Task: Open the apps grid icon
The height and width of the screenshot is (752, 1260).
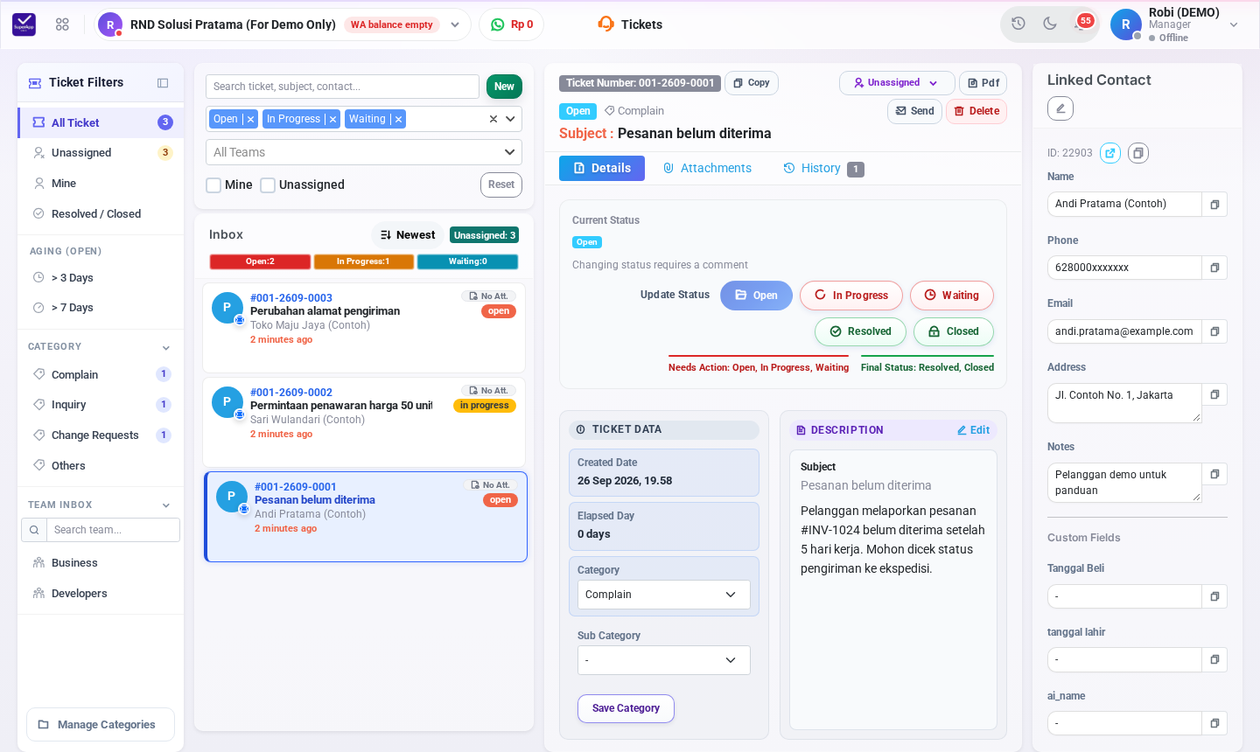Action: 62,24
